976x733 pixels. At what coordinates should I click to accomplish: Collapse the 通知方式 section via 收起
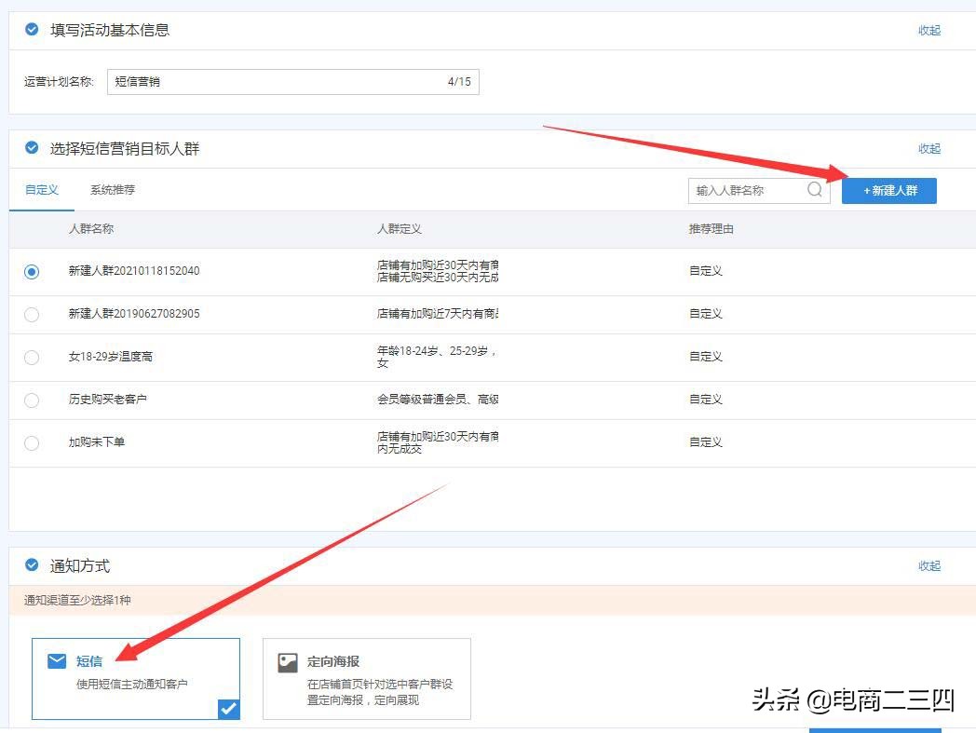pos(929,565)
